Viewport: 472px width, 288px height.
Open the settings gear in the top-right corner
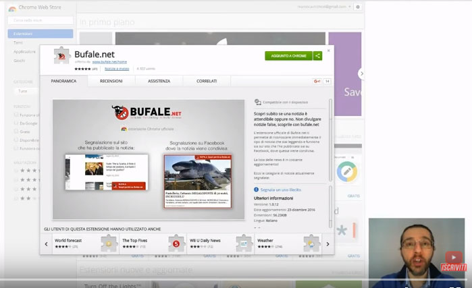click(358, 7)
